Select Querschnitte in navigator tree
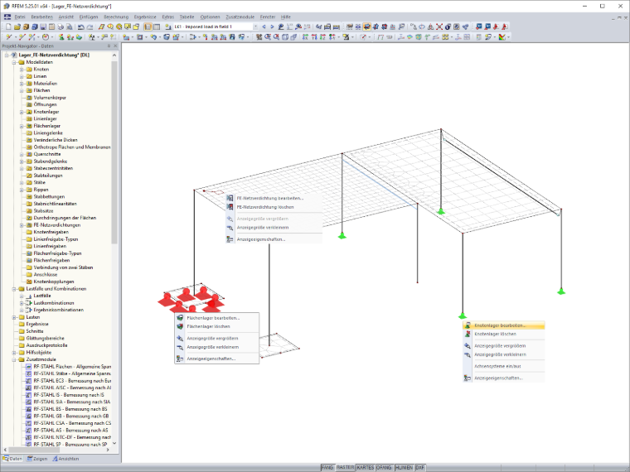This screenshot has width=630, height=472. tap(47, 154)
